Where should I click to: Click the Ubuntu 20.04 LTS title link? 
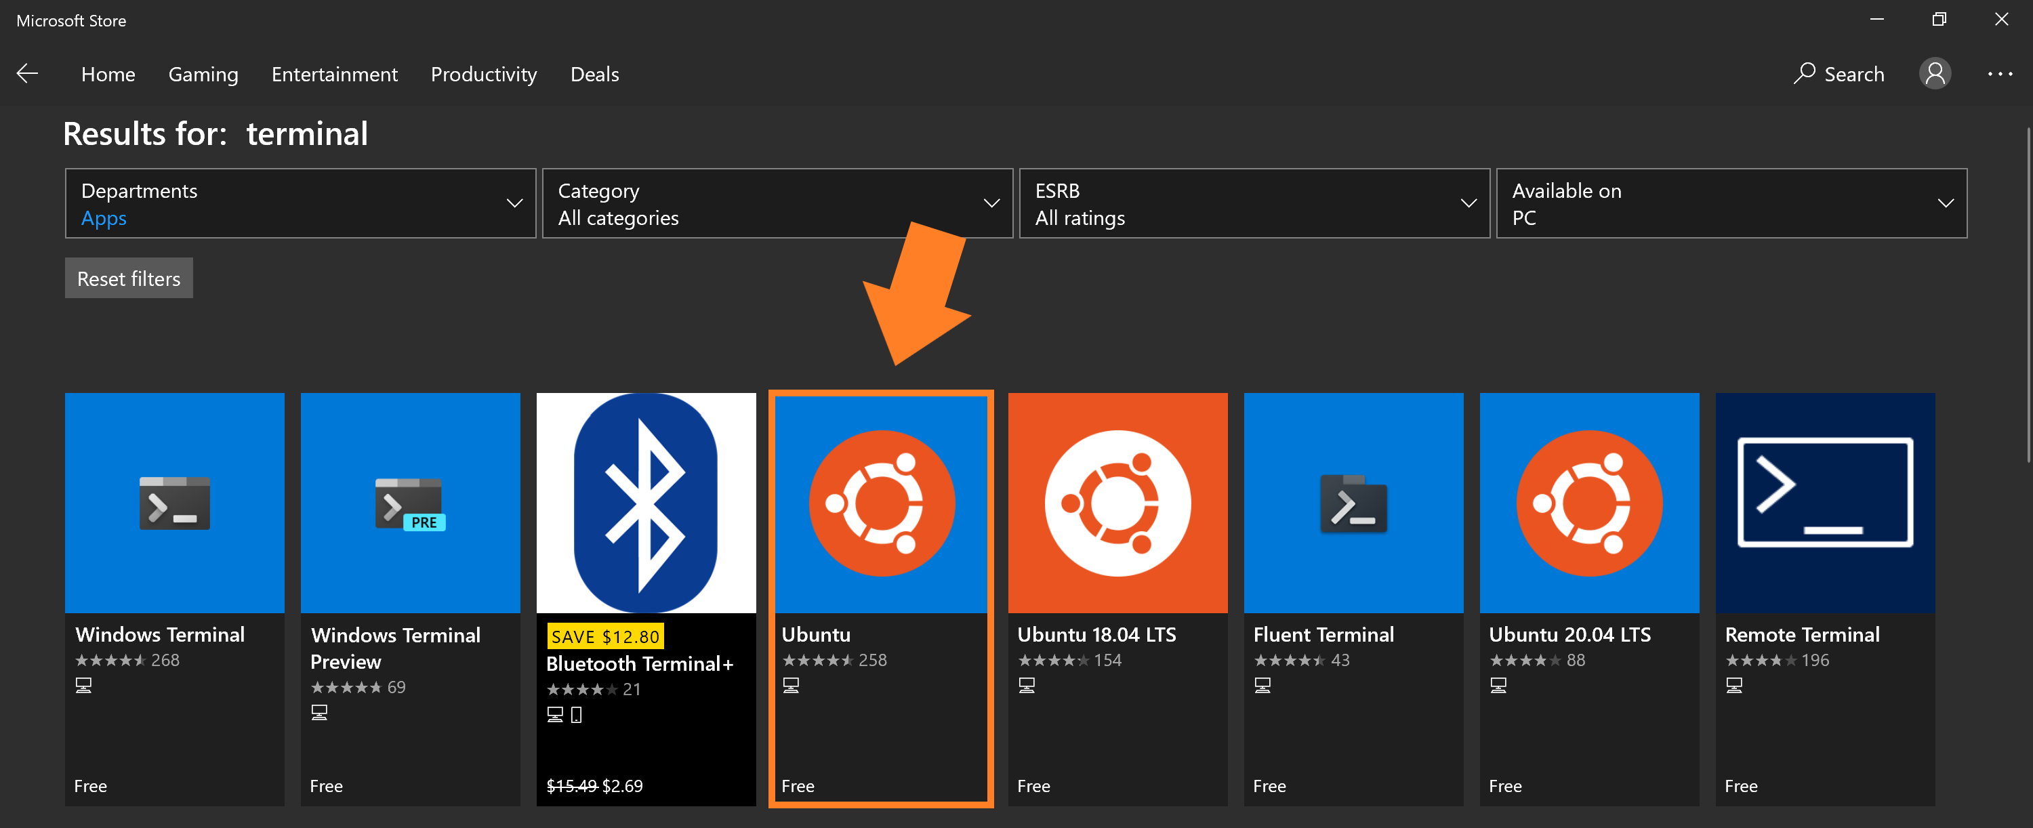1568,635
